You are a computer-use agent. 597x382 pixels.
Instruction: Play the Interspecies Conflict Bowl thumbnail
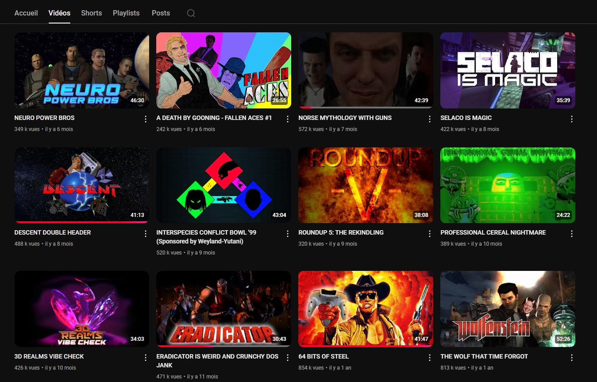click(224, 185)
